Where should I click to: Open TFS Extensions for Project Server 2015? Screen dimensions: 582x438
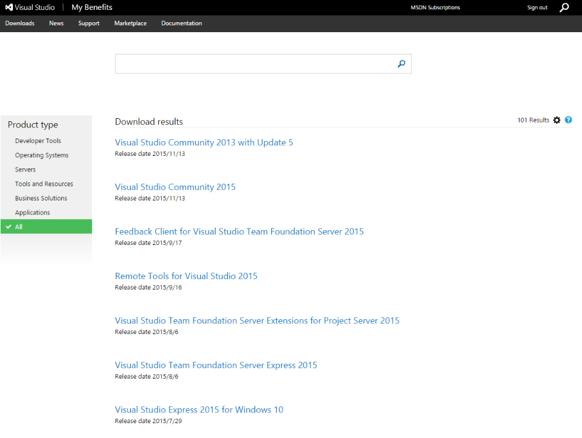(x=257, y=321)
